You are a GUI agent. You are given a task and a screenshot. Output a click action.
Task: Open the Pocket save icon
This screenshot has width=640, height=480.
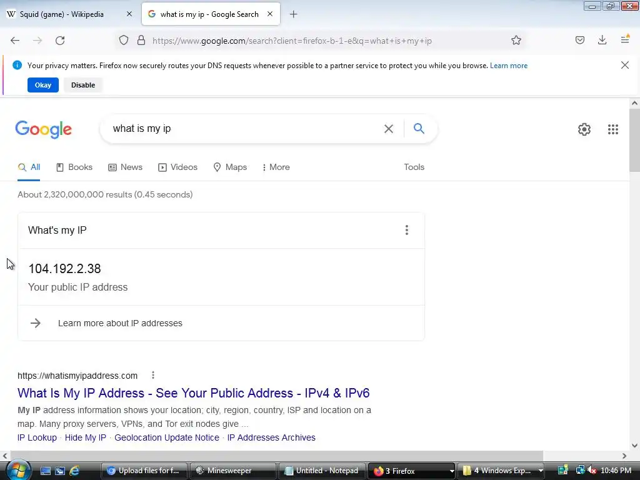(x=579, y=40)
